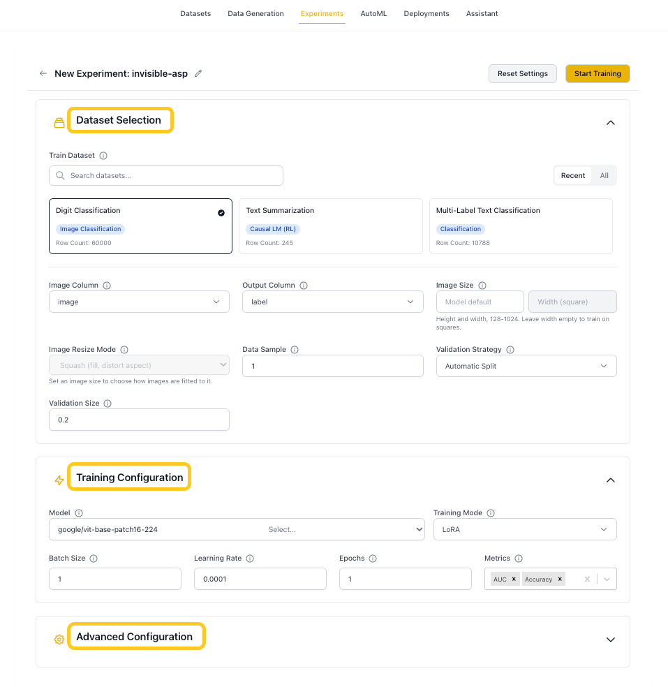Click the 'Row Count: 60000' text
This screenshot has height=687, width=668.
[x=84, y=243]
